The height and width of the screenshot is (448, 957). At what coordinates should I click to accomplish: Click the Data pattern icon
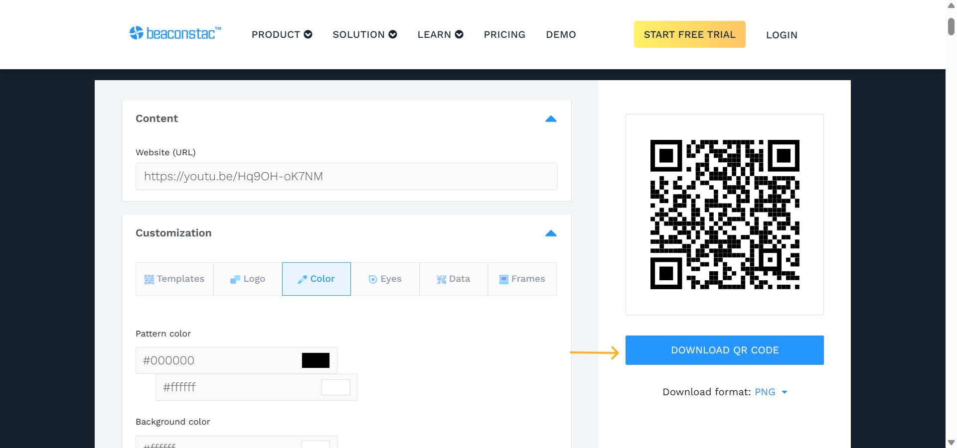[x=441, y=279]
